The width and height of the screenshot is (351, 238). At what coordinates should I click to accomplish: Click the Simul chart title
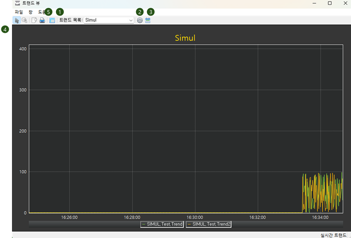point(185,38)
